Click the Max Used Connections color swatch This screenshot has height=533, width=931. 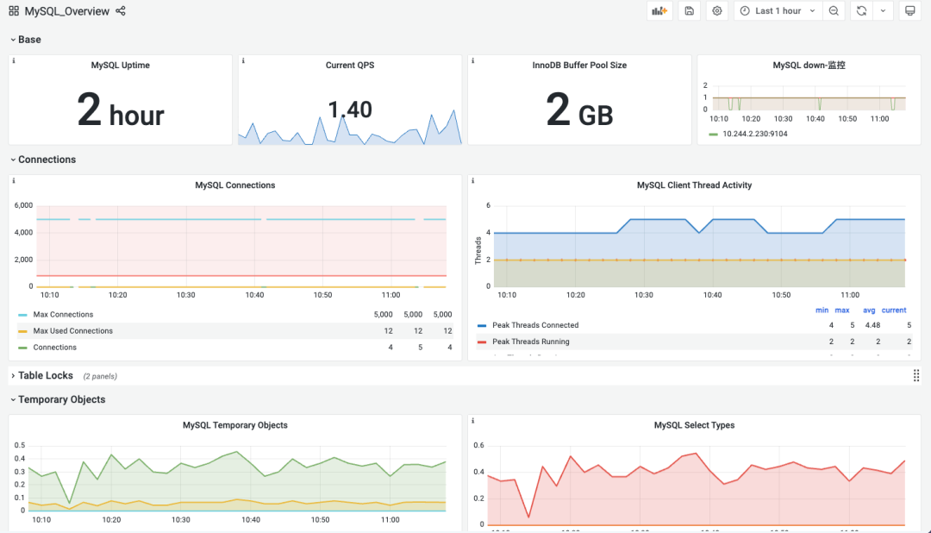point(22,331)
